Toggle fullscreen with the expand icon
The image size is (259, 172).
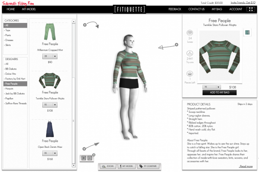point(251,9)
